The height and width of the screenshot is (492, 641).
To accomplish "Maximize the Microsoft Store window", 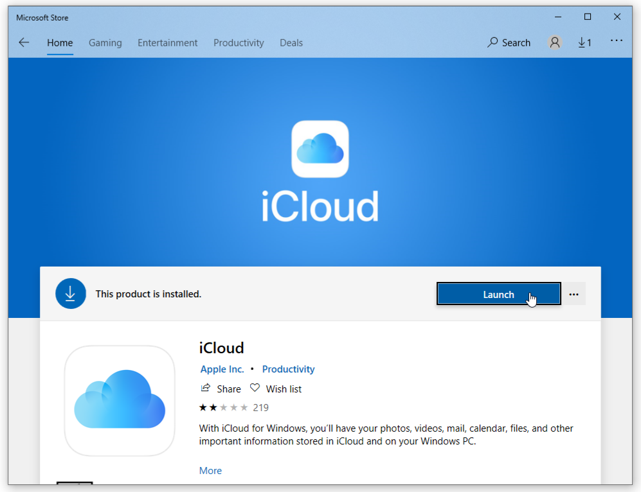I will [x=588, y=17].
